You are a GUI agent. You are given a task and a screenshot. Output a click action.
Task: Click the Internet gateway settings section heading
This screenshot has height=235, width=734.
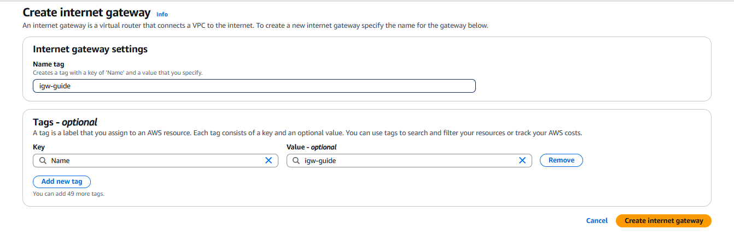click(x=90, y=49)
